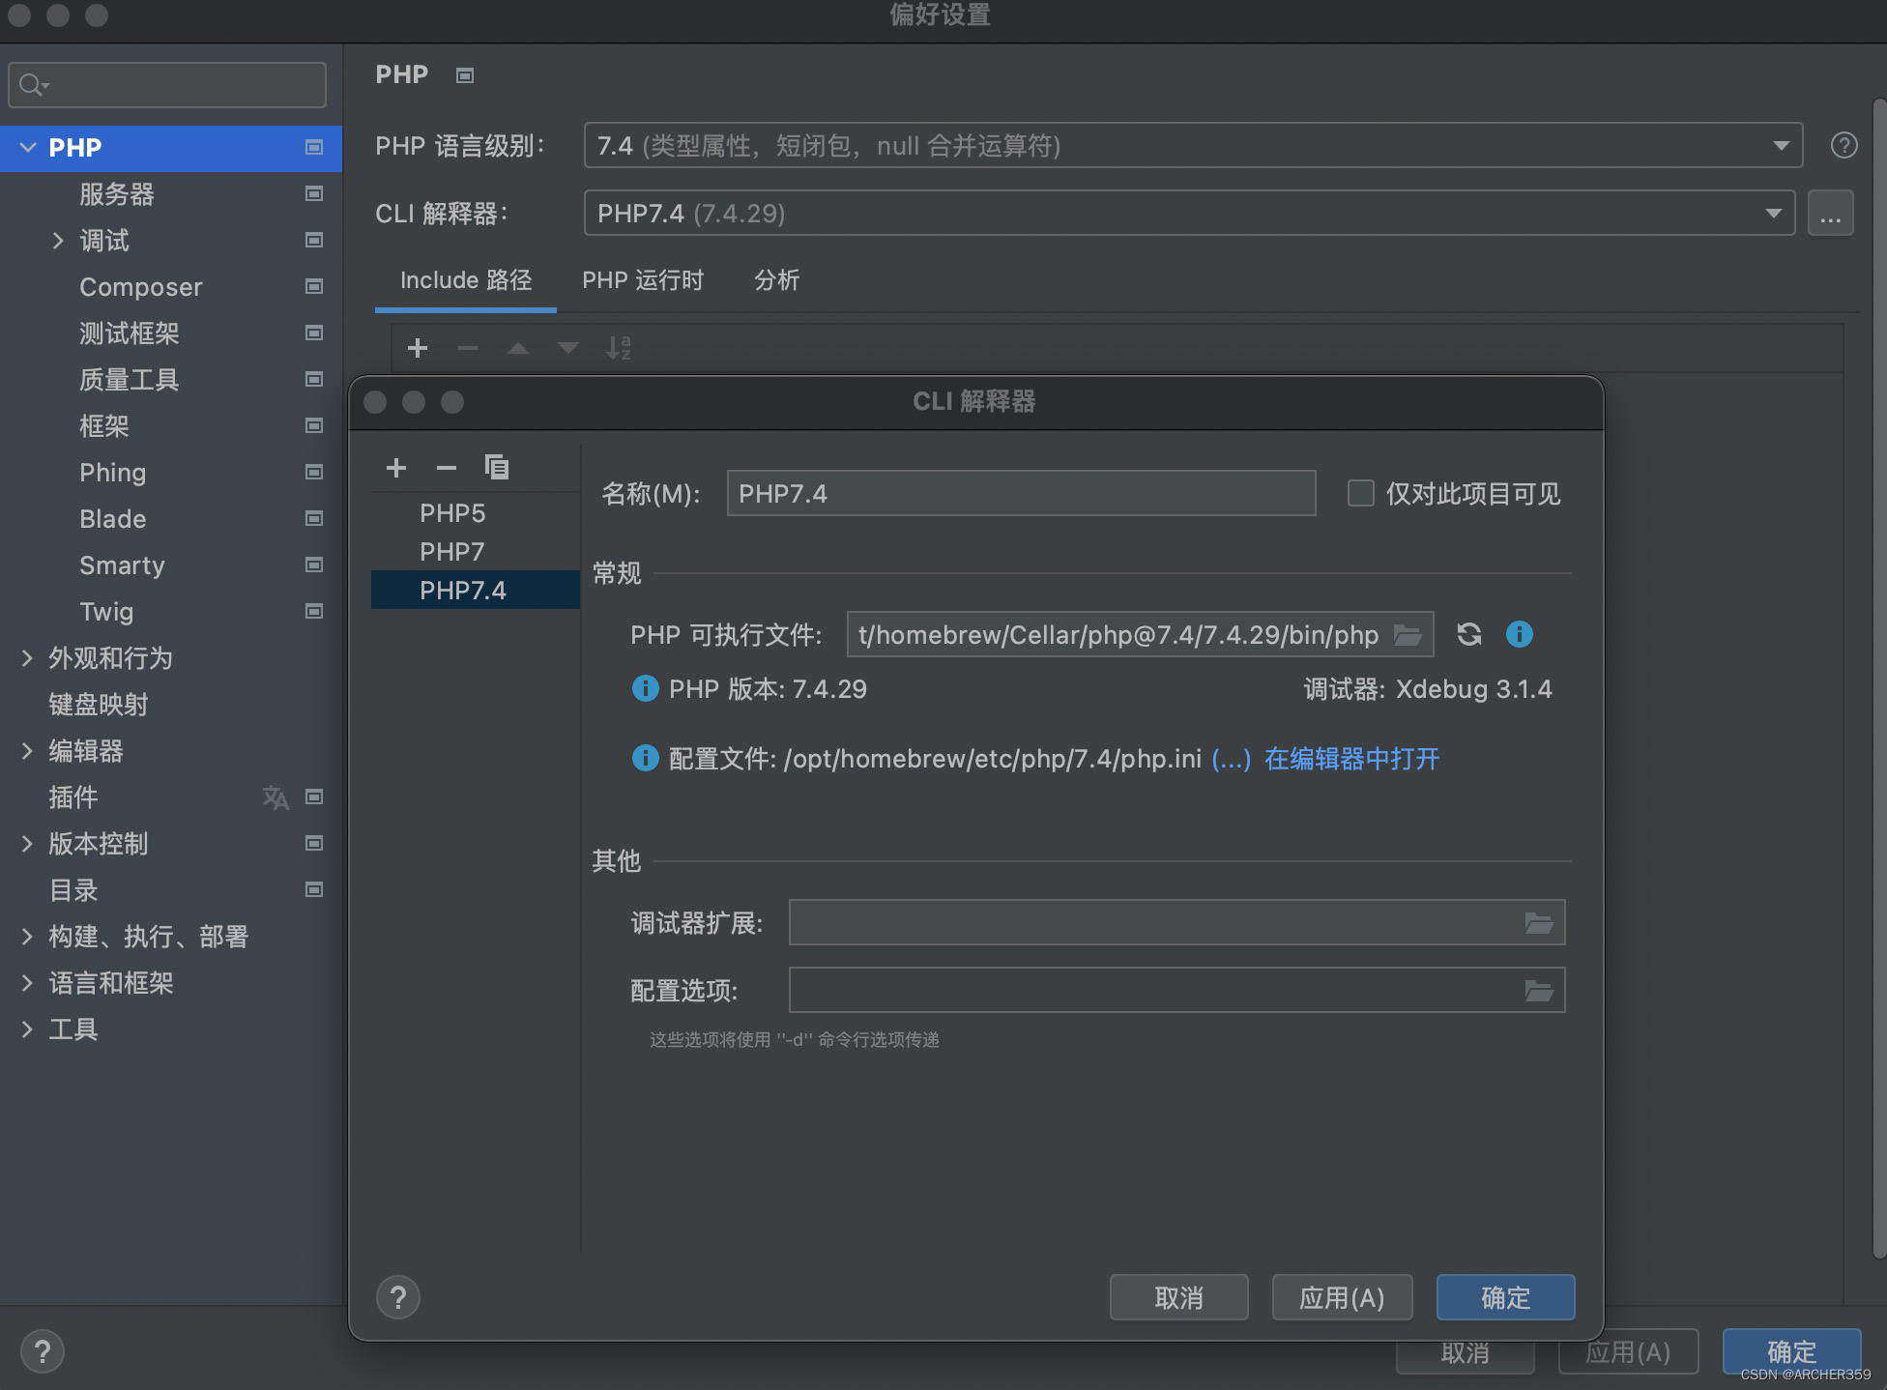The image size is (1887, 1390).
Task: Browse for the debugger extension file
Action: coord(1538,923)
